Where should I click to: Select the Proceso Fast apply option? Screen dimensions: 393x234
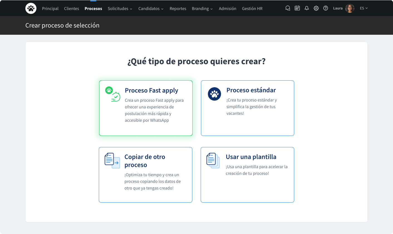tap(146, 108)
